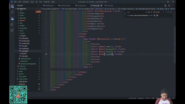The width and height of the screenshot is (185, 104).
Task: Open the Run and Debug view in the activity bar
Action: tap(12, 24)
